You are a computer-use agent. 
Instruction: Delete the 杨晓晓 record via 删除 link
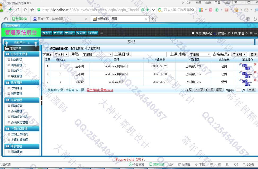pos(248,84)
